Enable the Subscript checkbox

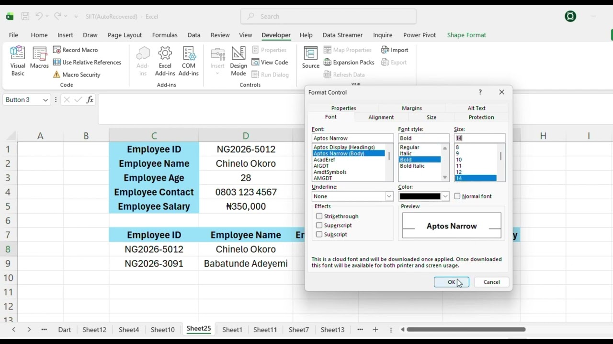319,235
